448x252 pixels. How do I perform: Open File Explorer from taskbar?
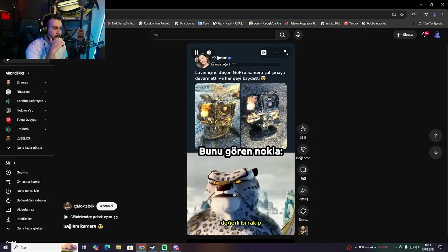click(x=119, y=247)
